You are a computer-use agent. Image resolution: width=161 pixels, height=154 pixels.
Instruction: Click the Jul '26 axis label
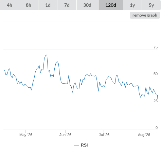[x=104, y=135]
